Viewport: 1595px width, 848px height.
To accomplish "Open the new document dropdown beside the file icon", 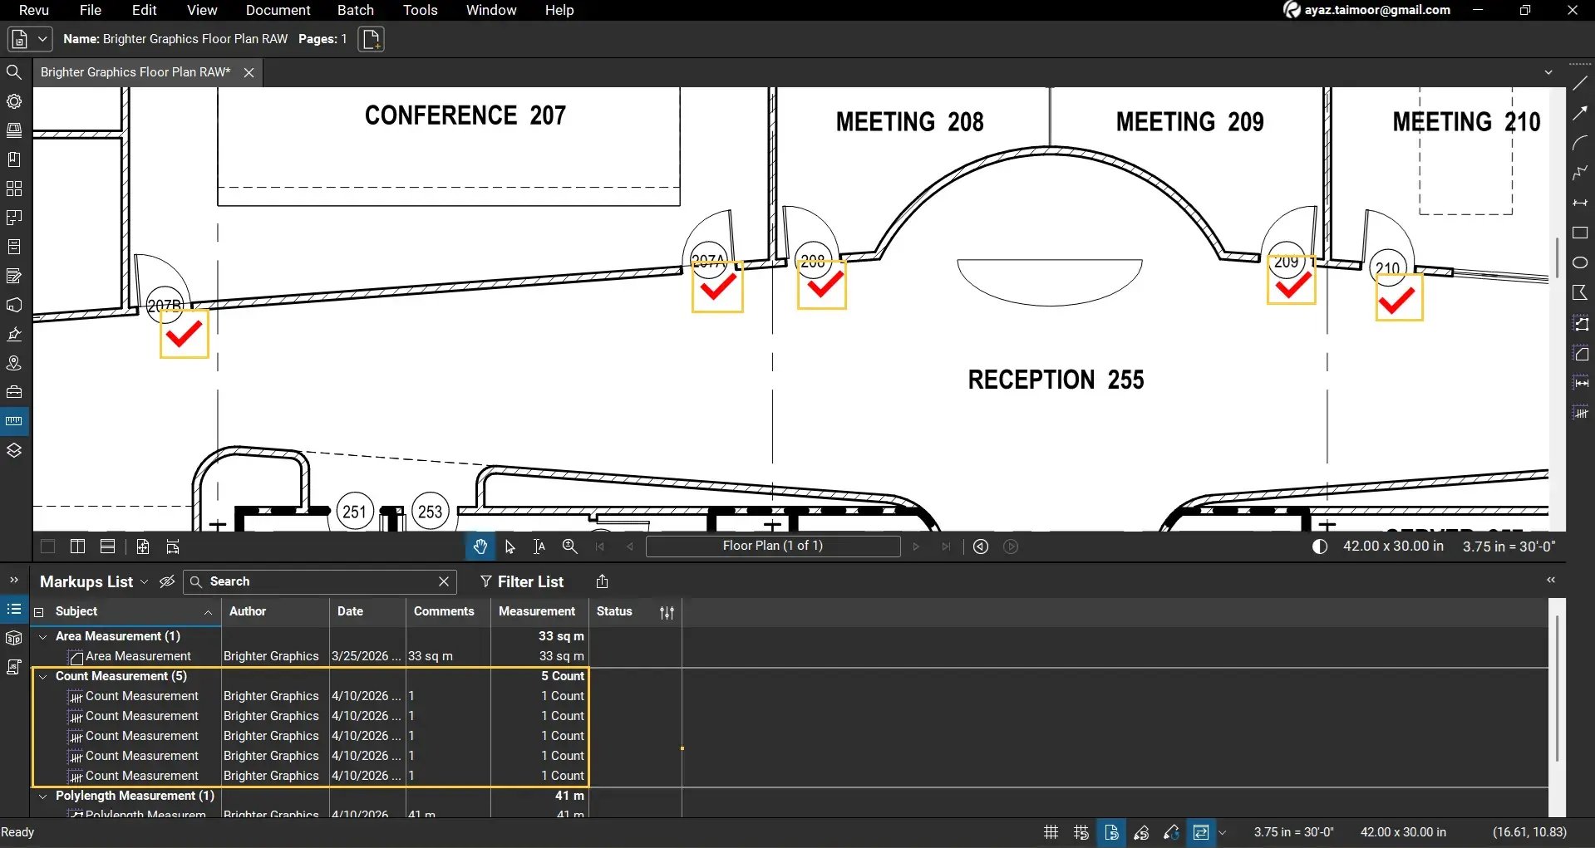I will click(x=42, y=38).
